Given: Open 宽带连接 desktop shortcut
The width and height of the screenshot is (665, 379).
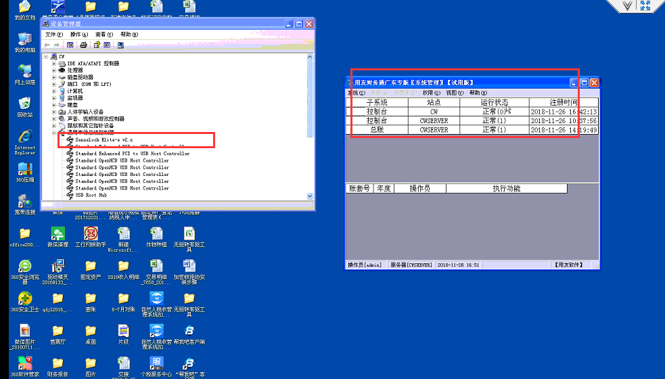Looking at the screenshot, I should click(25, 204).
